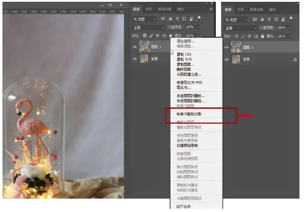This screenshot has height=212, width=305.
Task: Open the 类型 filter dropdown in the right panel
Action: pos(236,19)
